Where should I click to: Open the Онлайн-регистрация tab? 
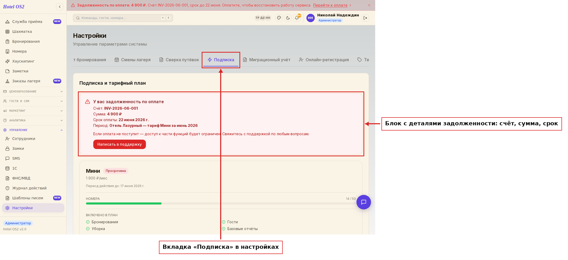[324, 60]
